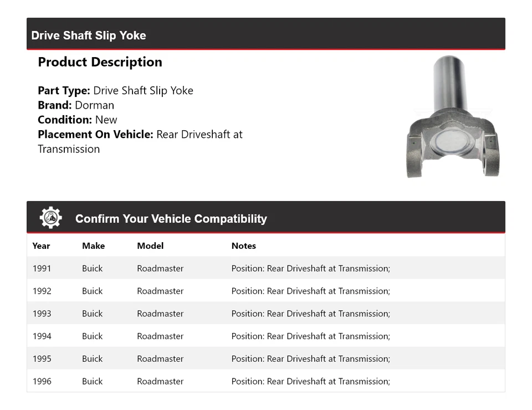
Task: Click Roadmaster in the 1993 row
Action: (160, 314)
